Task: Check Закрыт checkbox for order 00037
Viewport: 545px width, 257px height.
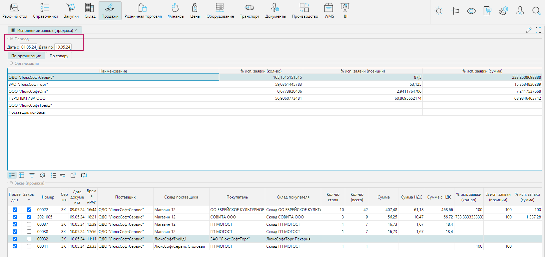Action: (29, 224)
